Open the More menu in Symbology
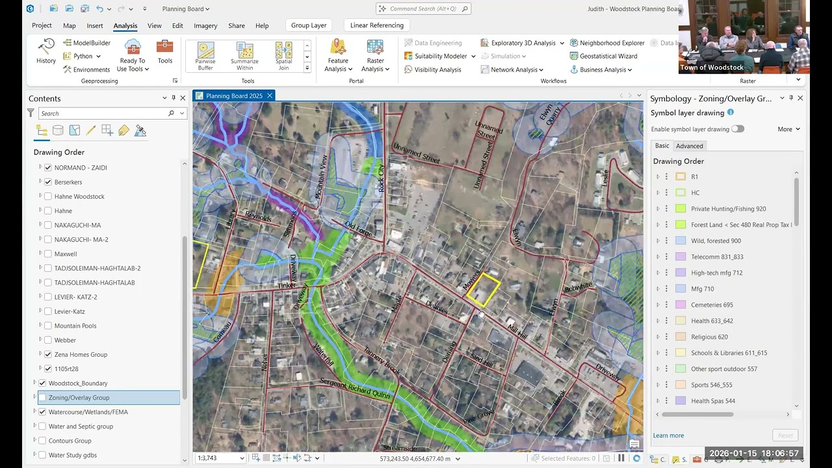This screenshot has height=468, width=832. [x=788, y=129]
